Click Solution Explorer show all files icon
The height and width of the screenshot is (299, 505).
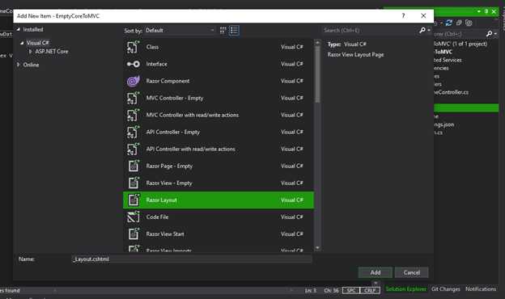coord(469,23)
